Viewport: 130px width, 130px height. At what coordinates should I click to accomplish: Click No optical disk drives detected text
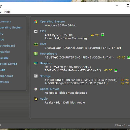coord(66,93)
